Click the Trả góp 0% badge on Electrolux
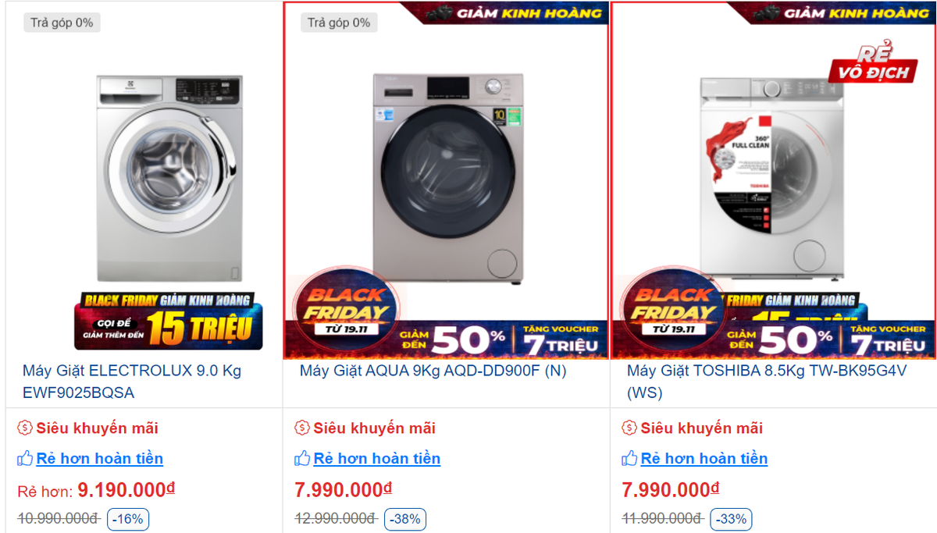The height and width of the screenshot is (533, 937). click(62, 23)
